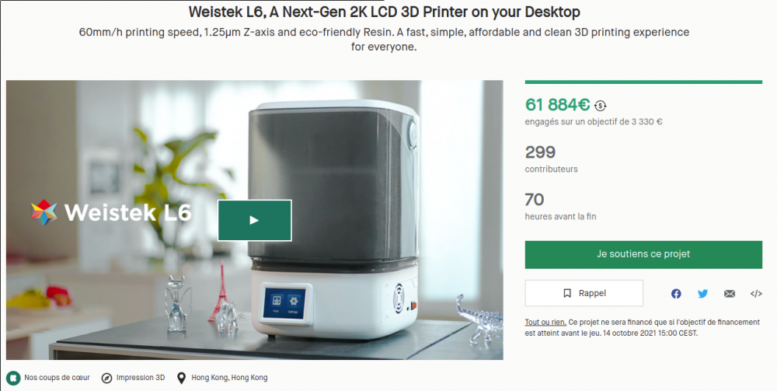The width and height of the screenshot is (777, 391).
Task: Share the project by email
Action: pos(729,294)
